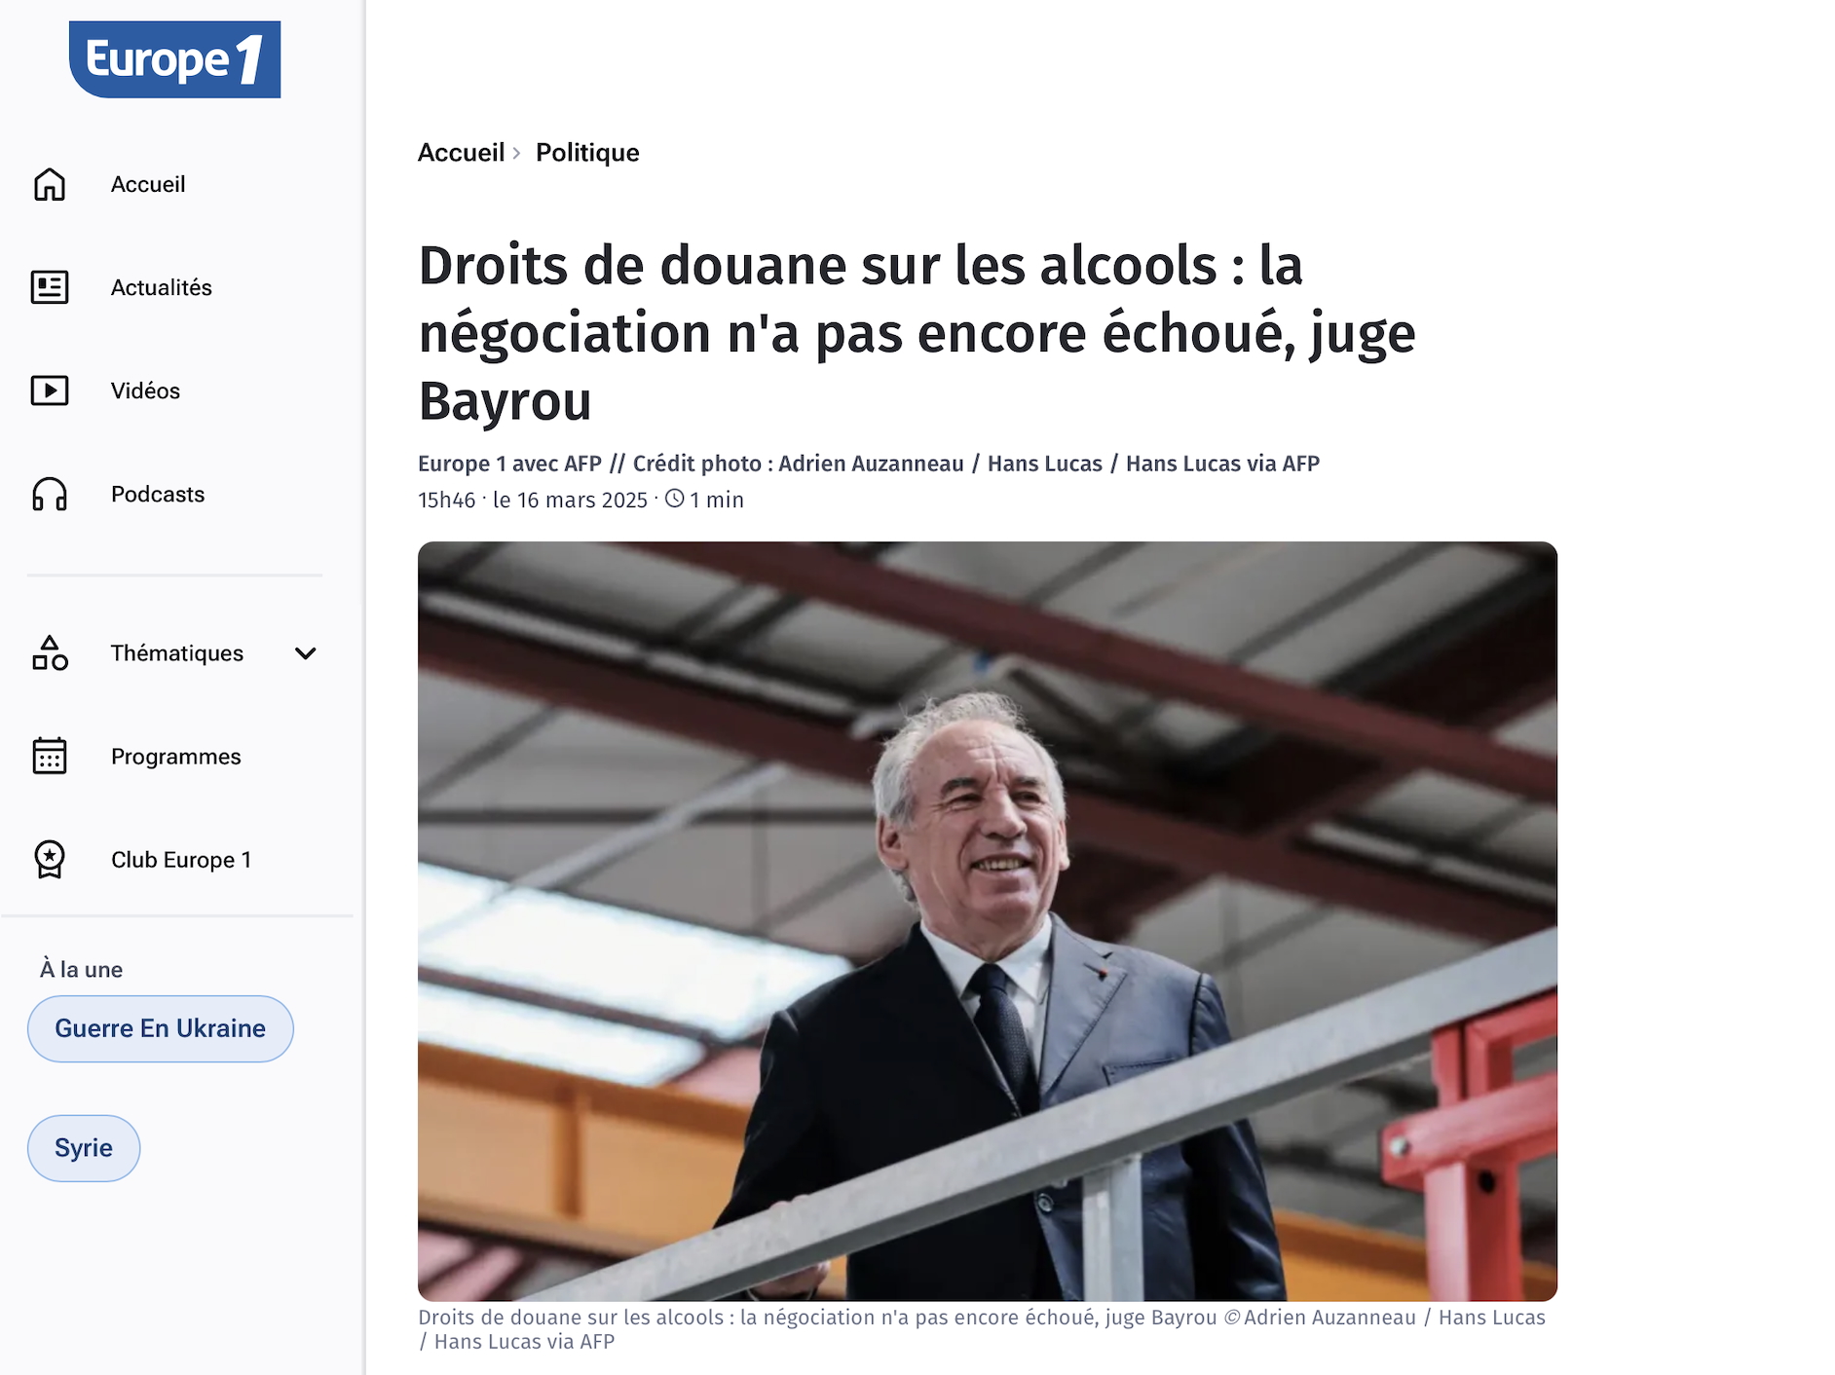
Task: Click the Club Europe 1 badge icon
Action: tap(50, 860)
